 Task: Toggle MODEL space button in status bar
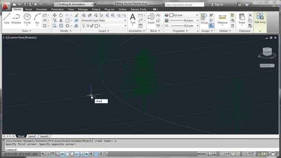pos(202,154)
